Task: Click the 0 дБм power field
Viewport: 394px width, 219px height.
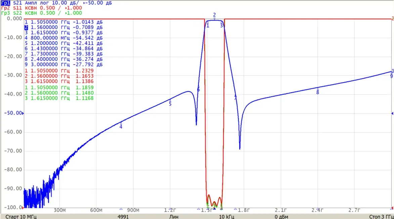Action: point(281,217)
